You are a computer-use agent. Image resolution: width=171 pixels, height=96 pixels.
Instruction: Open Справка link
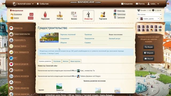pos(88,43)
